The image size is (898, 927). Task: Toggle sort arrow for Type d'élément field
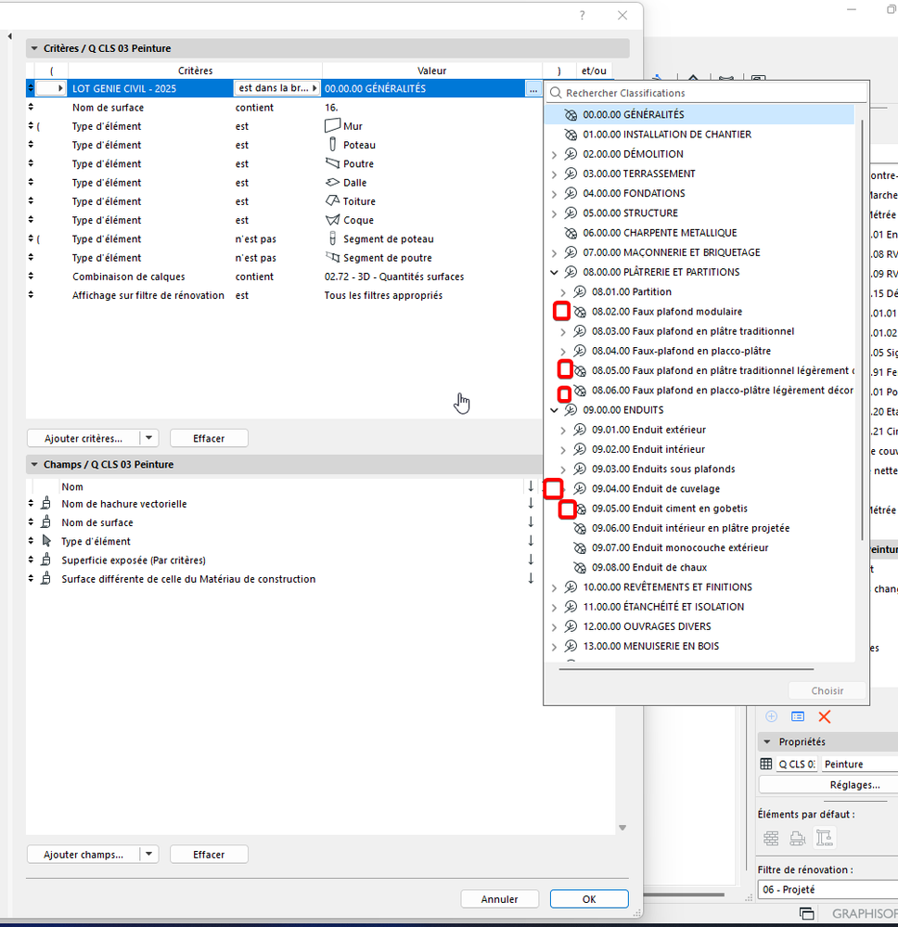(x=531, y=541)
